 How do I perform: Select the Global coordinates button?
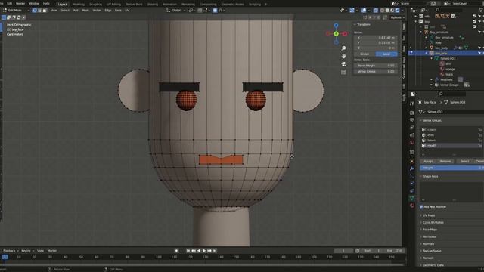coord(365,54)
